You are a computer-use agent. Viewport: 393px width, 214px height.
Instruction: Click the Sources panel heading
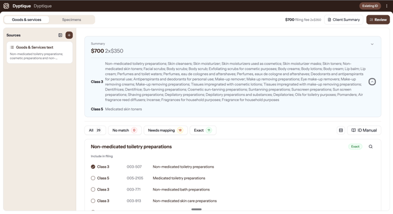point(13,35)
